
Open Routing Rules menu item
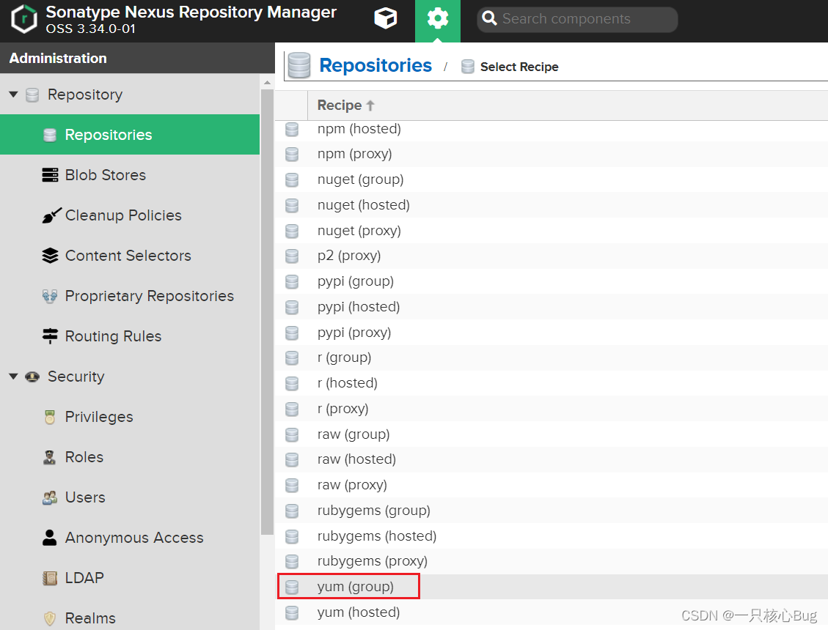click(x=114, y=336)
